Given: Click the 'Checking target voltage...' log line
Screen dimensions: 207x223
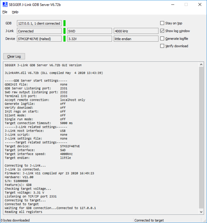Looking at the screenshot, I should coord(28,189).
